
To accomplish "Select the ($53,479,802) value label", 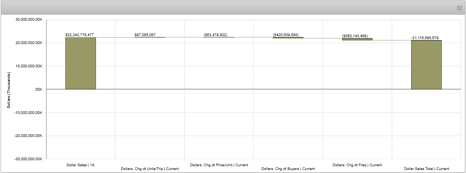I will point(215,35).
